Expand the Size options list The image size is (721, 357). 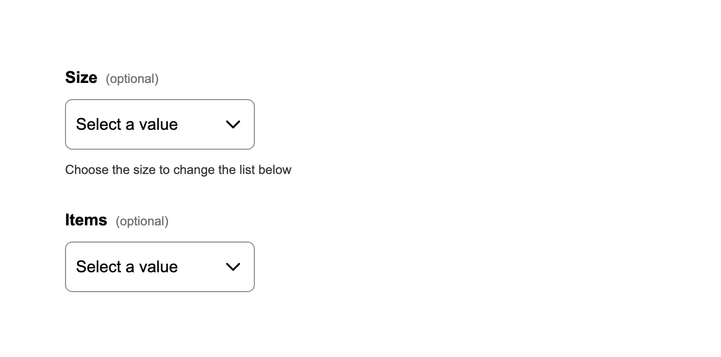coord(160,124)
